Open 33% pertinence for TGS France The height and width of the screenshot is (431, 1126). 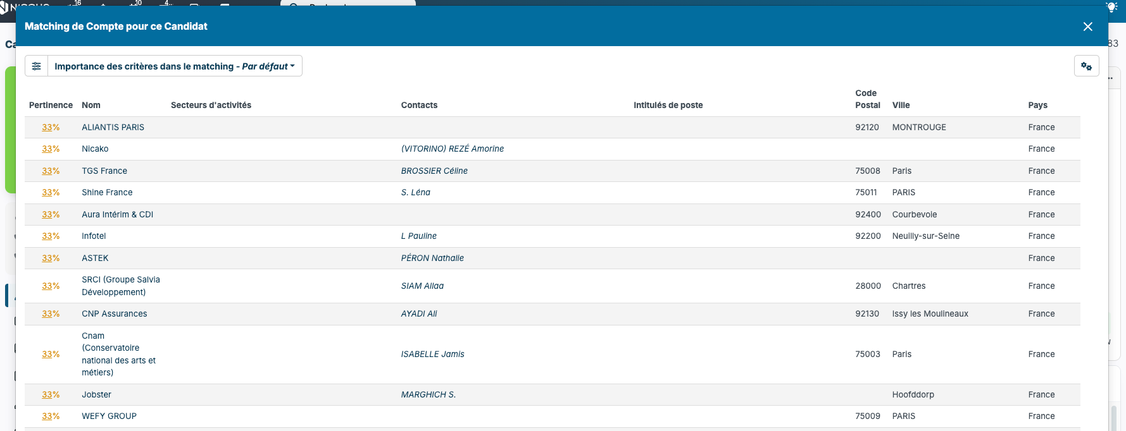click(51, 171)
